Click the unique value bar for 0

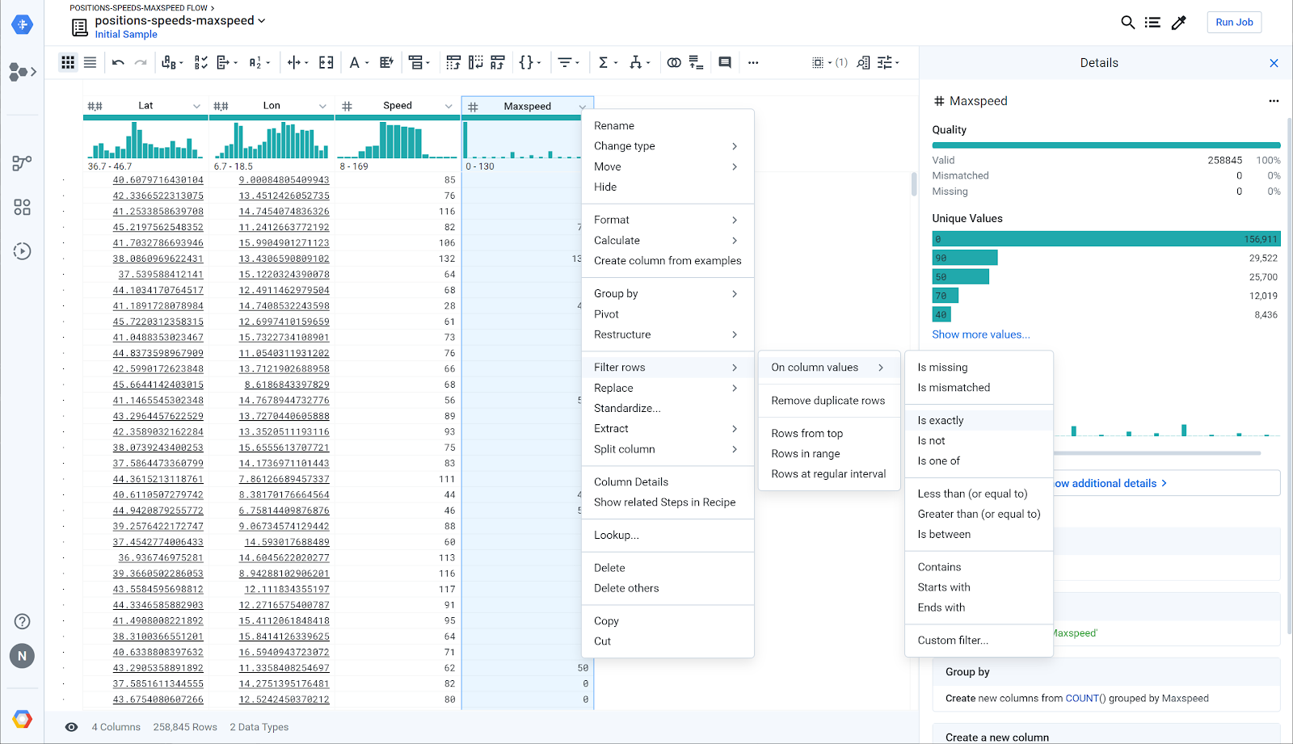(1106, 239)
